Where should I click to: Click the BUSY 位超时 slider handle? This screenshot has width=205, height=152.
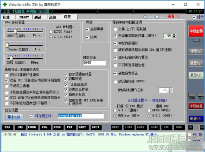pyautogui.click(x=15, y=32)
